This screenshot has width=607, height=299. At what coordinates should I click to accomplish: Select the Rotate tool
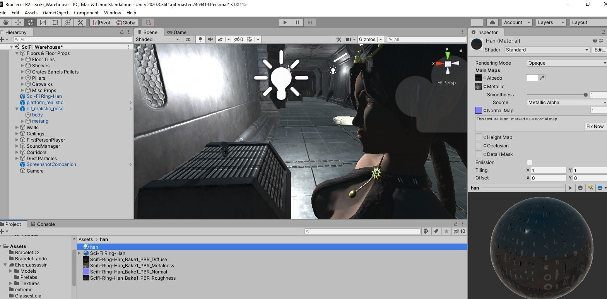pos(31,22)
